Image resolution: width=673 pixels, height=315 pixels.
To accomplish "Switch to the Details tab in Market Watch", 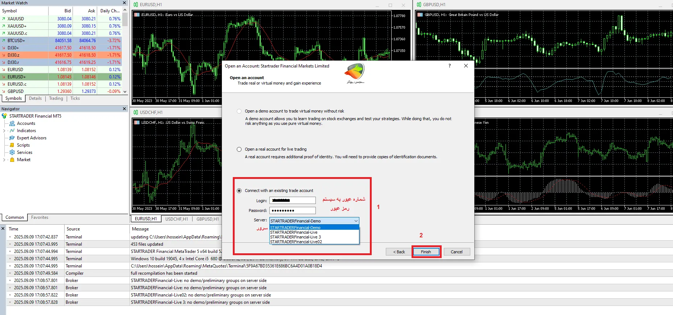I will (35, 98).
